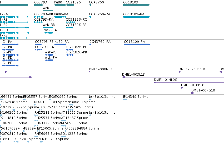
Task: Click the CG43760-RA transcript label
Action: point(99,14)
